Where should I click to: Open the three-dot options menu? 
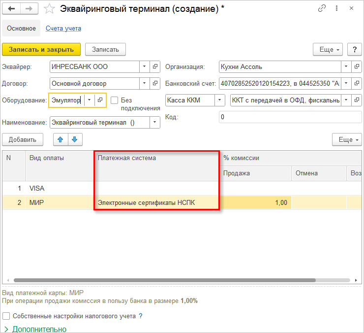(x=336, y=8)
